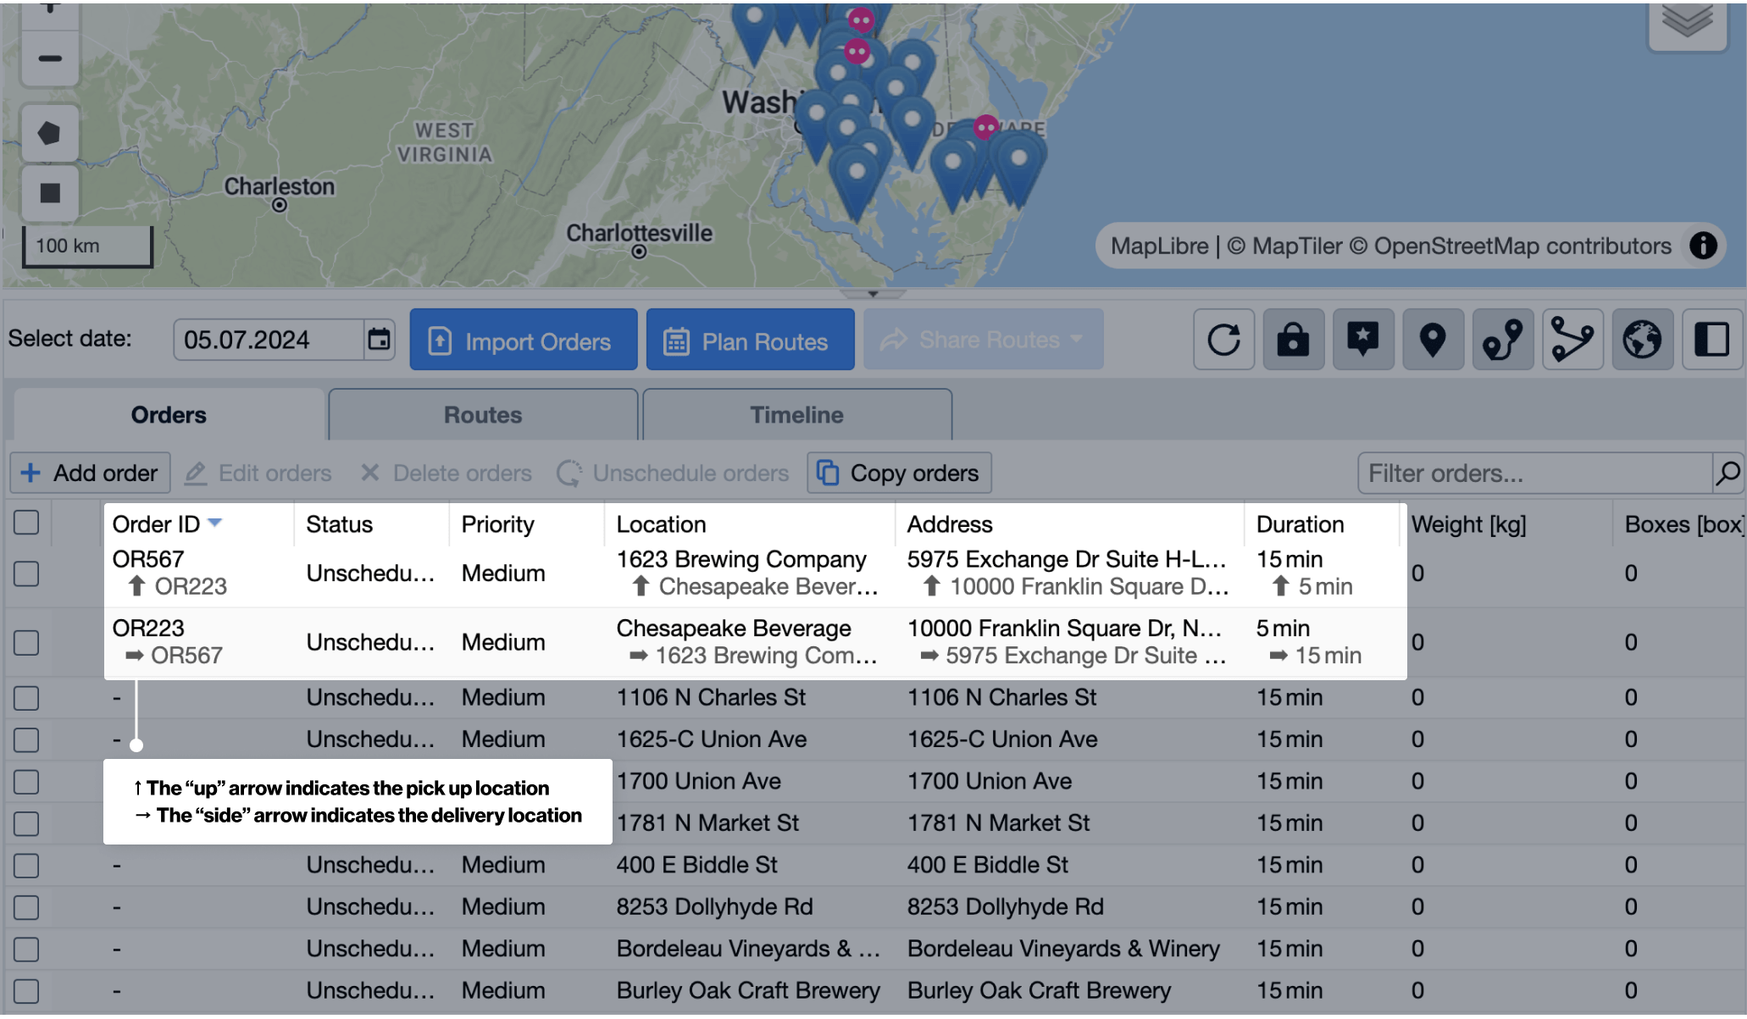
Task: Click the globe icon button
Action: pos(1641,340)
